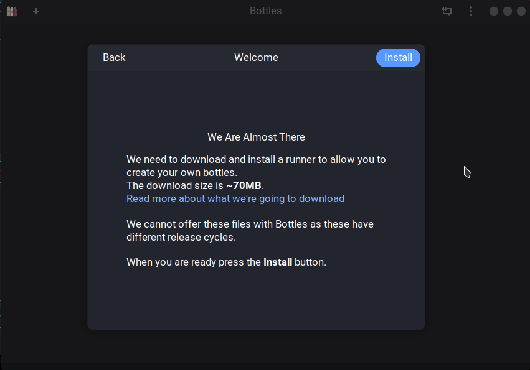Viewport: 530px width, 370px height.
Task: Click the sentence about different release cycles
Action: 250,230
